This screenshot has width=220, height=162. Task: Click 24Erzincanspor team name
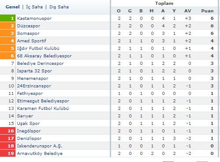point(34,86)
